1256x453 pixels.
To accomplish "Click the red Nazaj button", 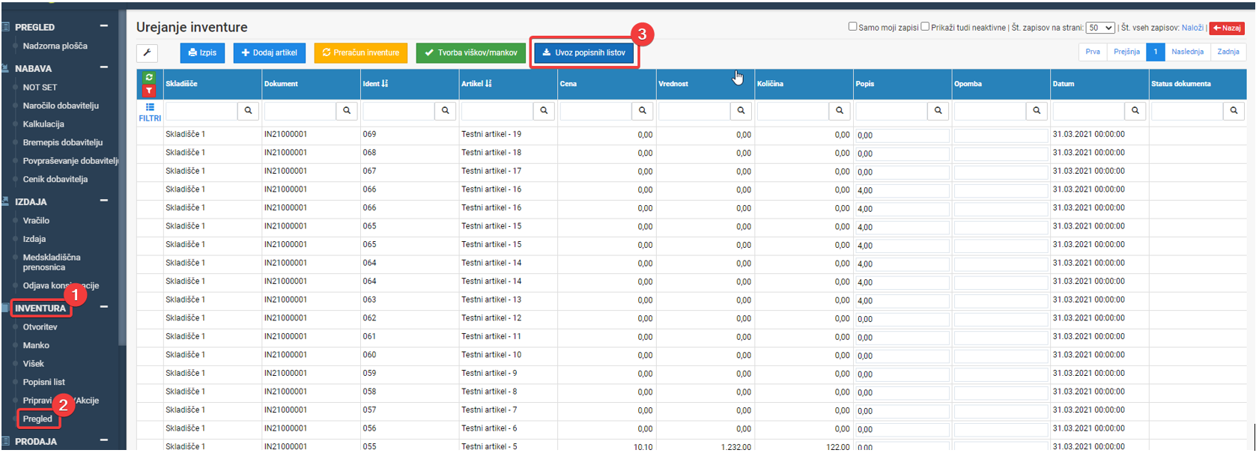I will click(x=1227, y=28).
